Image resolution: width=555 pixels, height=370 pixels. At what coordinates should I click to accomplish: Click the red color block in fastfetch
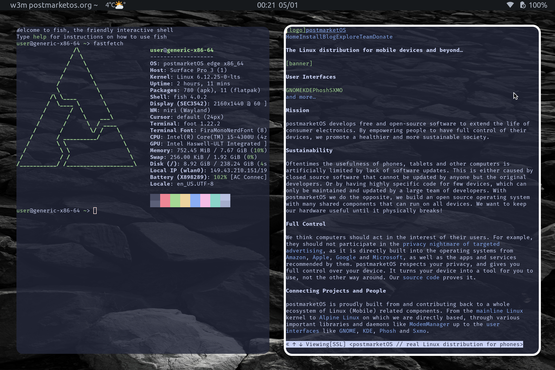coord(165,201)
